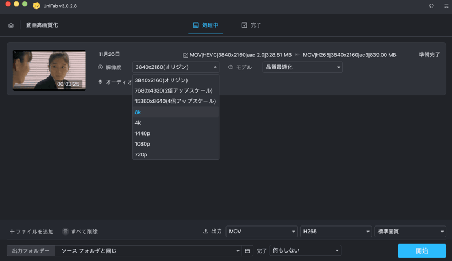Image resolution: width=452 pixels, height=261 pixels.
Task: Switch to 完了 tab
Action: coord(251,25)
